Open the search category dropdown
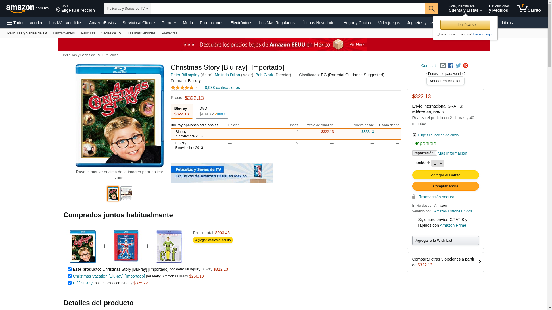552x310 pixels. (x=127, y=9)
